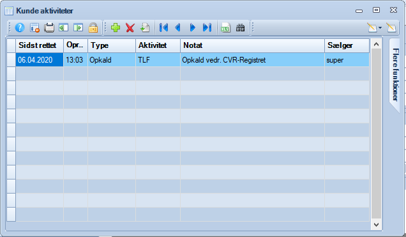This screenshot has height=237, width=406.
Task: Click the super seller cell
Action: pyautogui.click(x=347, y=60)
